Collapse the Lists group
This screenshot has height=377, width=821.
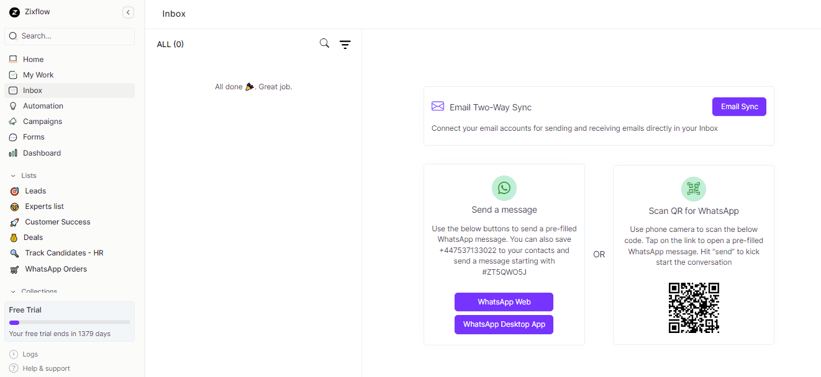(x=14, y=175)
